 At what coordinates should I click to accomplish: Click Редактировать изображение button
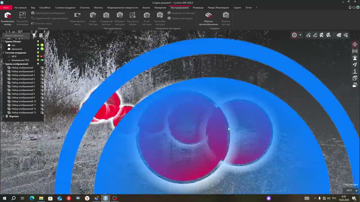[48, 13]
